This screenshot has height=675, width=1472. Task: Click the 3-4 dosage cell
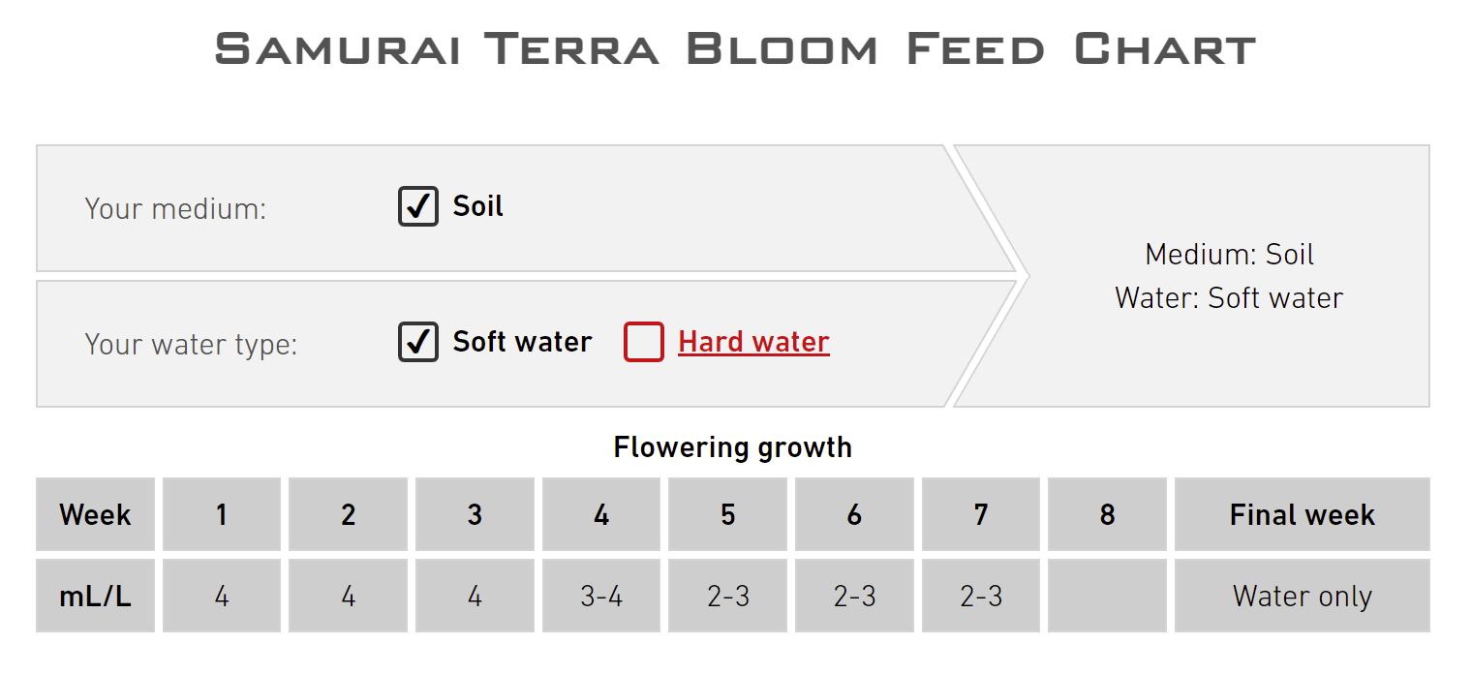601,596
